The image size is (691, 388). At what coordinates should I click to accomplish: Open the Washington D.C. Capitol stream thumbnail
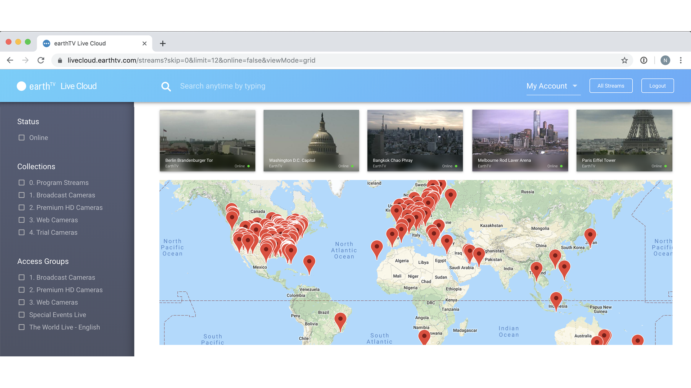[311, 140]
